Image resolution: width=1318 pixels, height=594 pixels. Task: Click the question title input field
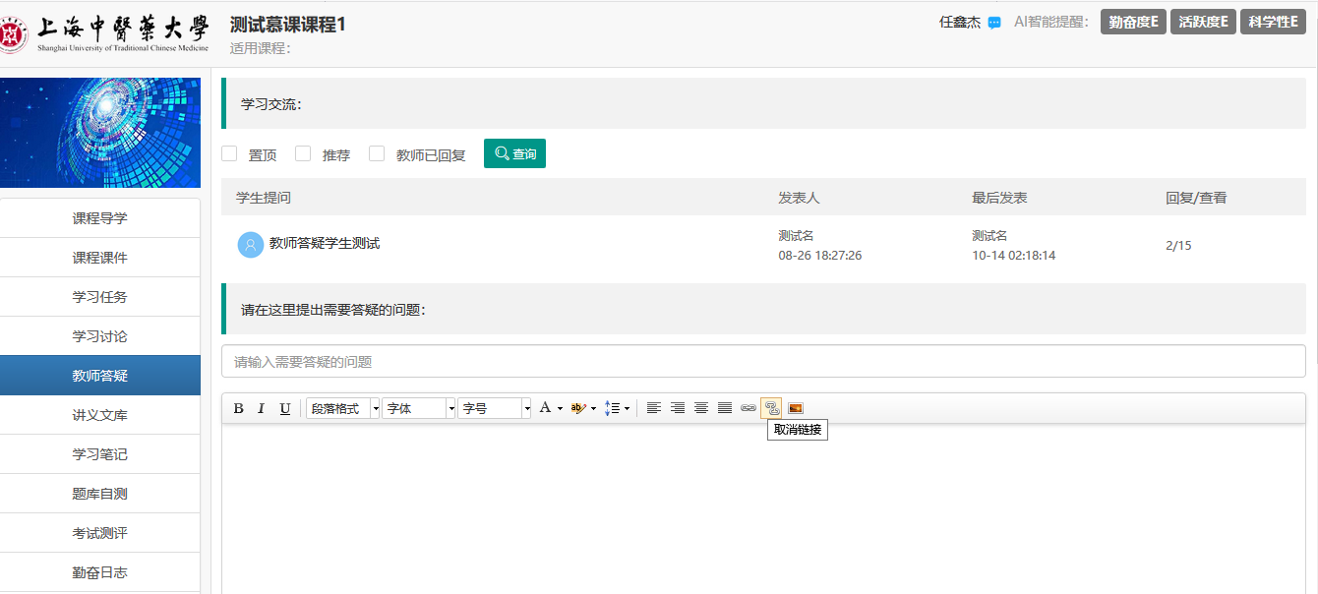(763, 362)
